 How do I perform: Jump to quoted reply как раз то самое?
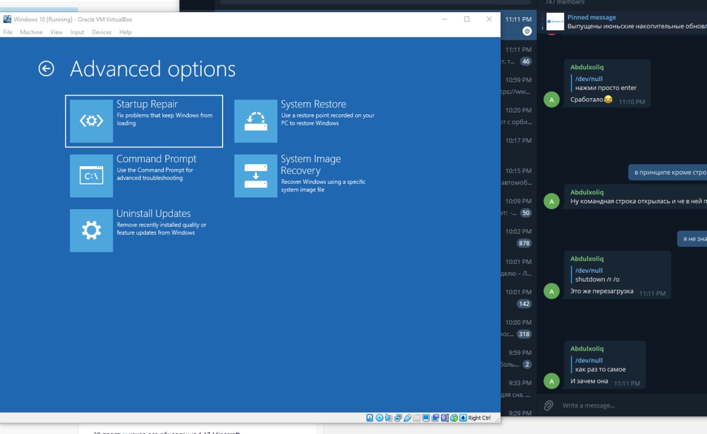tap(600, 365)
